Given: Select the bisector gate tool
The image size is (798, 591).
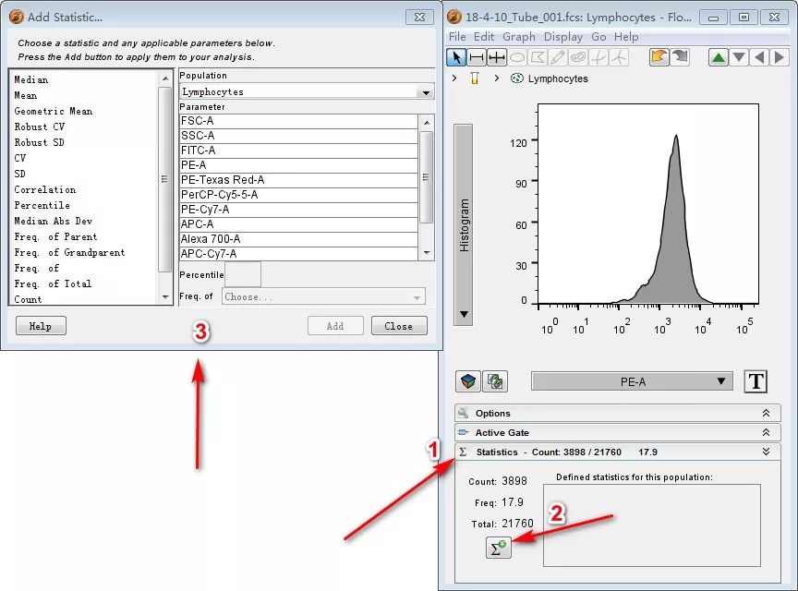Looking at the screenshot, I should [497, 57].
